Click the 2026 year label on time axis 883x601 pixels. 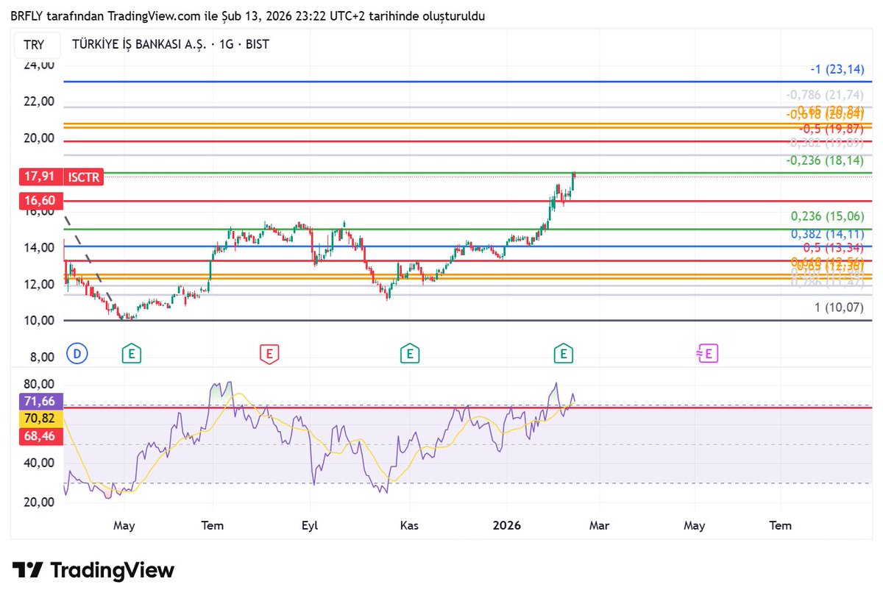[507, 525]
